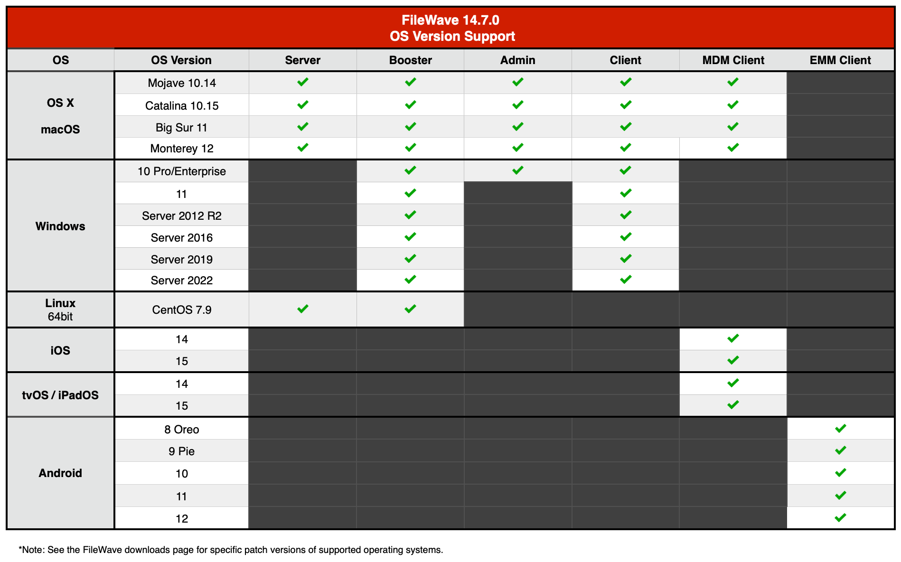Click the 'Server 2016' version cell
The height and width of the screenshot is (562, 901).
(x=182, y=238)
